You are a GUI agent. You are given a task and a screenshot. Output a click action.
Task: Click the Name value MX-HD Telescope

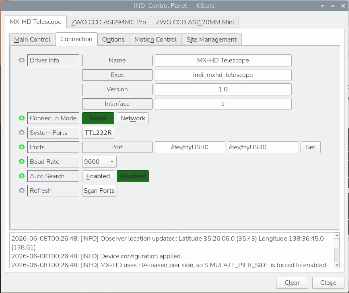coord(223,60)
